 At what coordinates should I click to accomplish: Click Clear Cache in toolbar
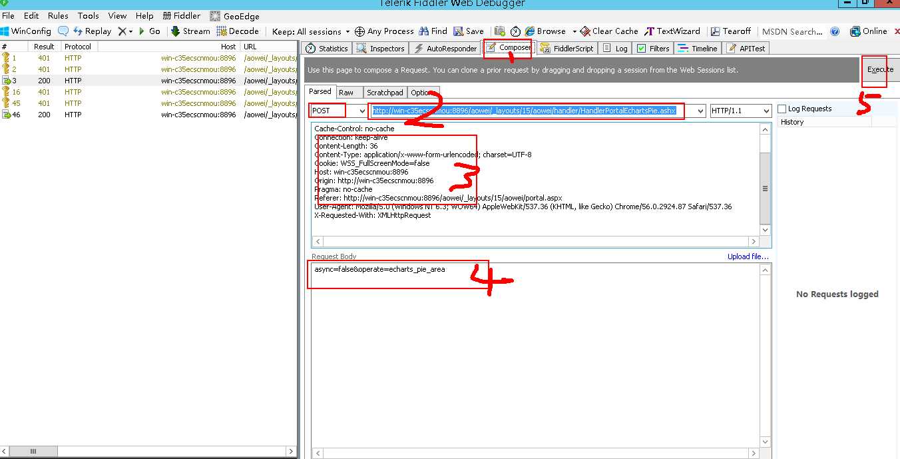[x=609, y=31]
